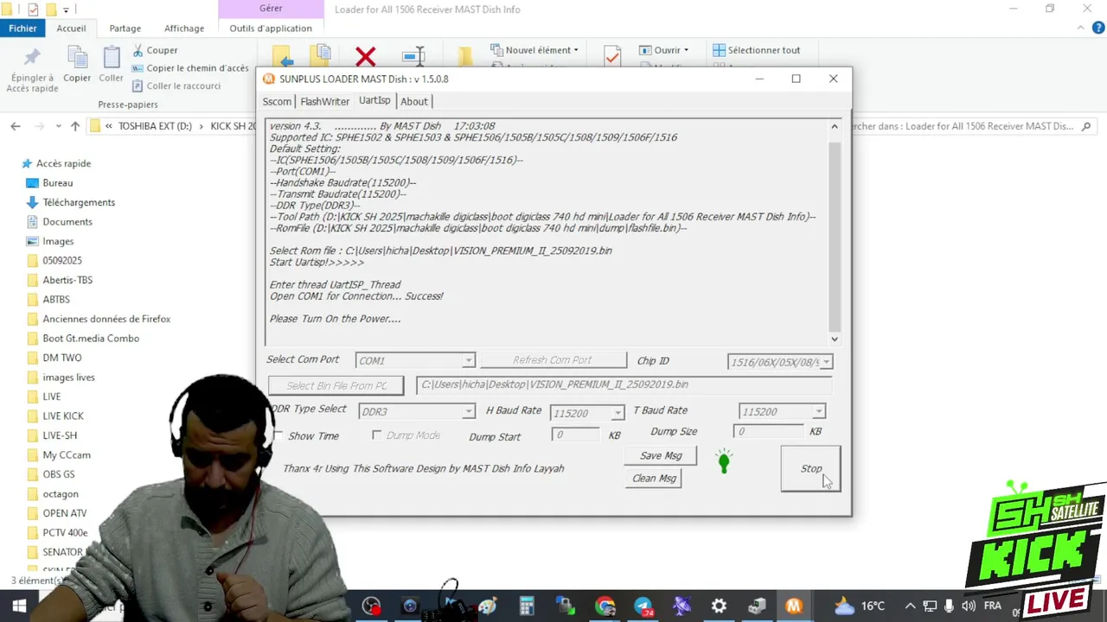Click the bin file path field

(x=624, y=384)
